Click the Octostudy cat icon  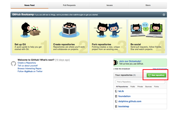116,62
